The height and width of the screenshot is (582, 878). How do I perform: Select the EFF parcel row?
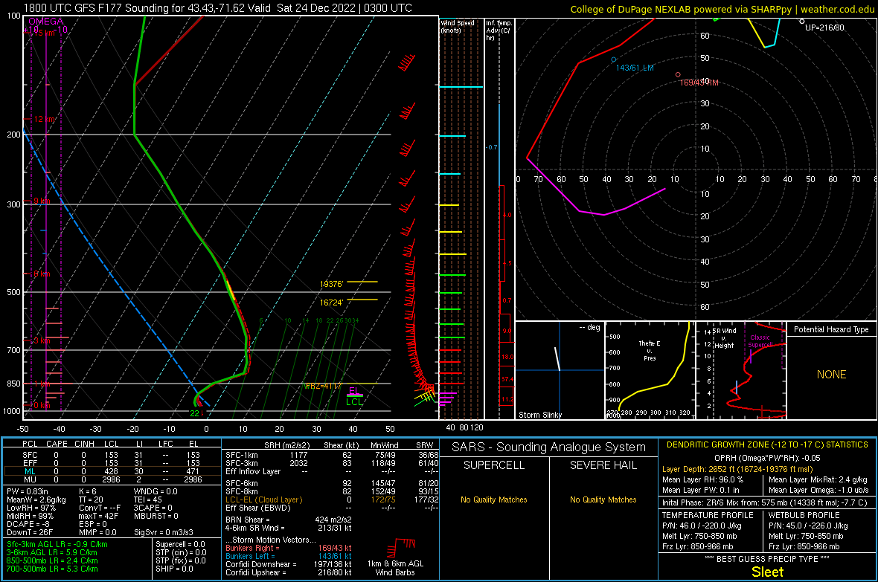coord(112,463)
